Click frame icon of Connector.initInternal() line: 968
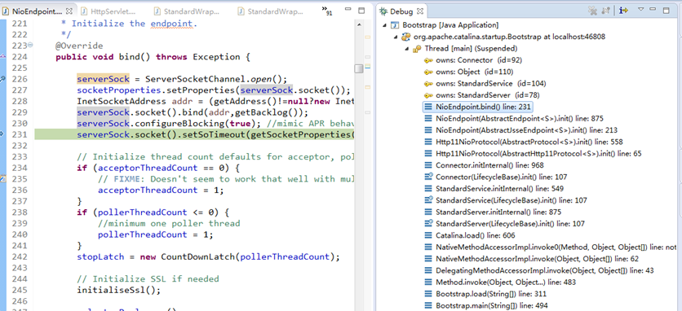682x311 pixels. [x=428, y=165]
